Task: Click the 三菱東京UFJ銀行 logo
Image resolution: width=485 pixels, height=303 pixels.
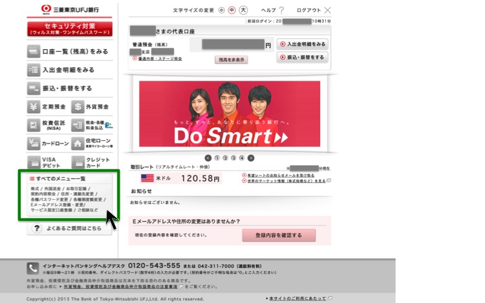Action: (70, 10)
